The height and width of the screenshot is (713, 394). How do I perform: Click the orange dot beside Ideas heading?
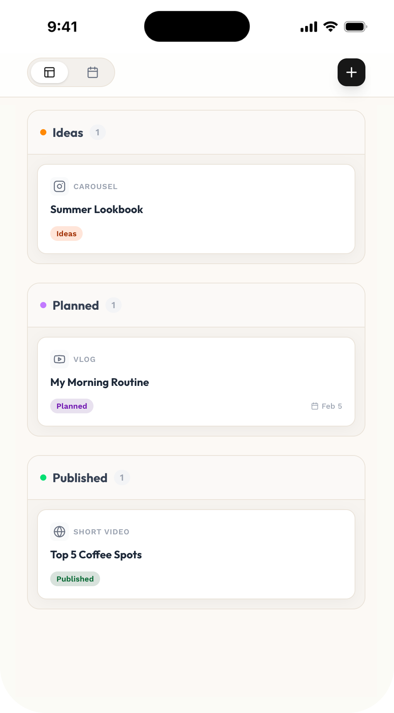[x=43, y=133]
